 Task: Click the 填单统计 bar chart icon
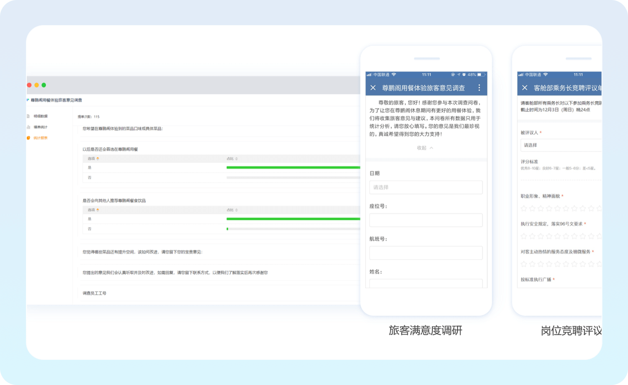[28, 127]
